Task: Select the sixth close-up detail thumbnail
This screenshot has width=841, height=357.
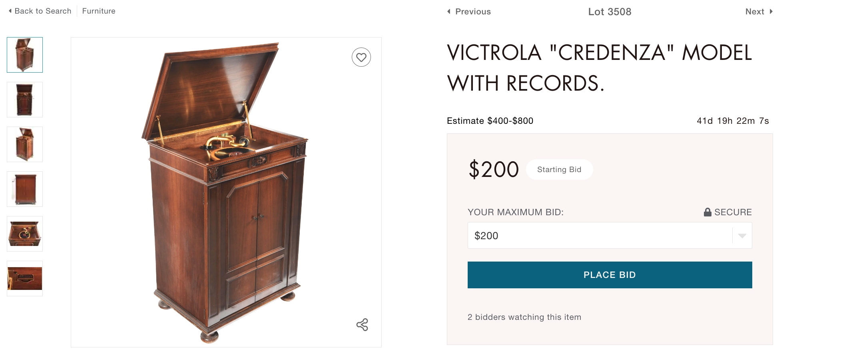Action: click(25, 279)
